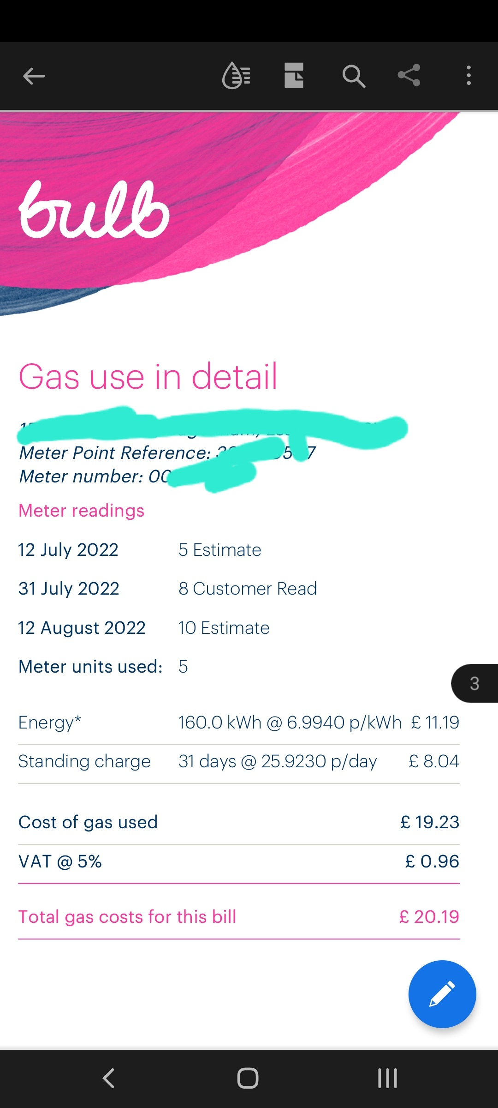Tap the 'Gas use in detail' heading
Image resolution: width=498 pixels, height=1108 pixels.
(148, 377)
